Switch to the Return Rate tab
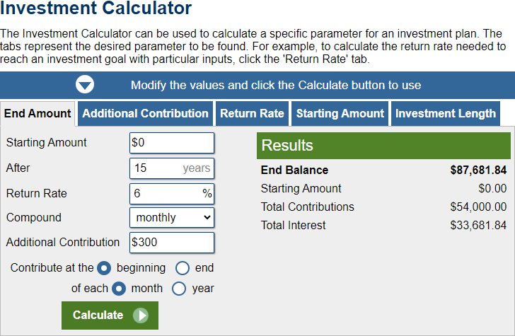The height and width of the screenshot is (336, 515). tap(252, 114)
